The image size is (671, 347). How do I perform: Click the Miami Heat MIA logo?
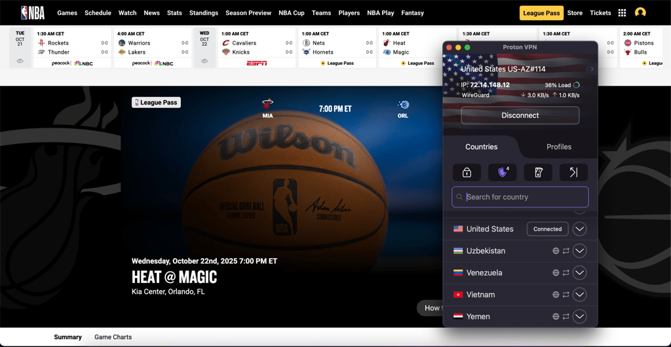pos(268,105)
